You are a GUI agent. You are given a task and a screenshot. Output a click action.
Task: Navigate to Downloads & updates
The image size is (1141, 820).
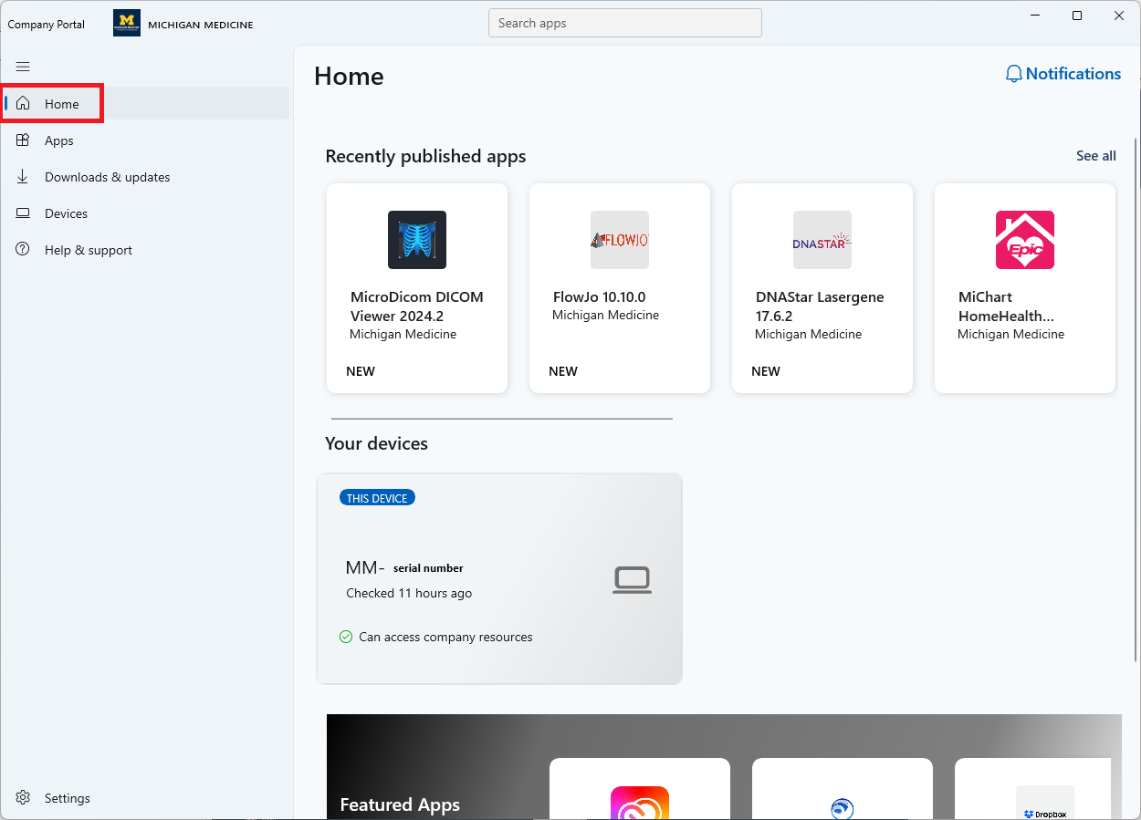pos(107,177)
